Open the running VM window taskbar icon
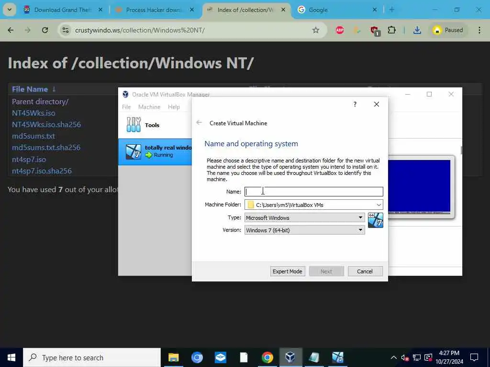Screen dimensions: 490x367 (x=337, y=357)
